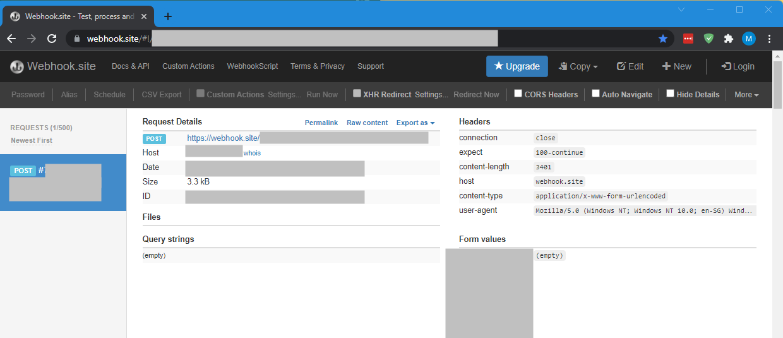This screenshot has height=338, width=783.
Task: Open the Extensions puzzle piece icon
Action: [x=729, y=39]
